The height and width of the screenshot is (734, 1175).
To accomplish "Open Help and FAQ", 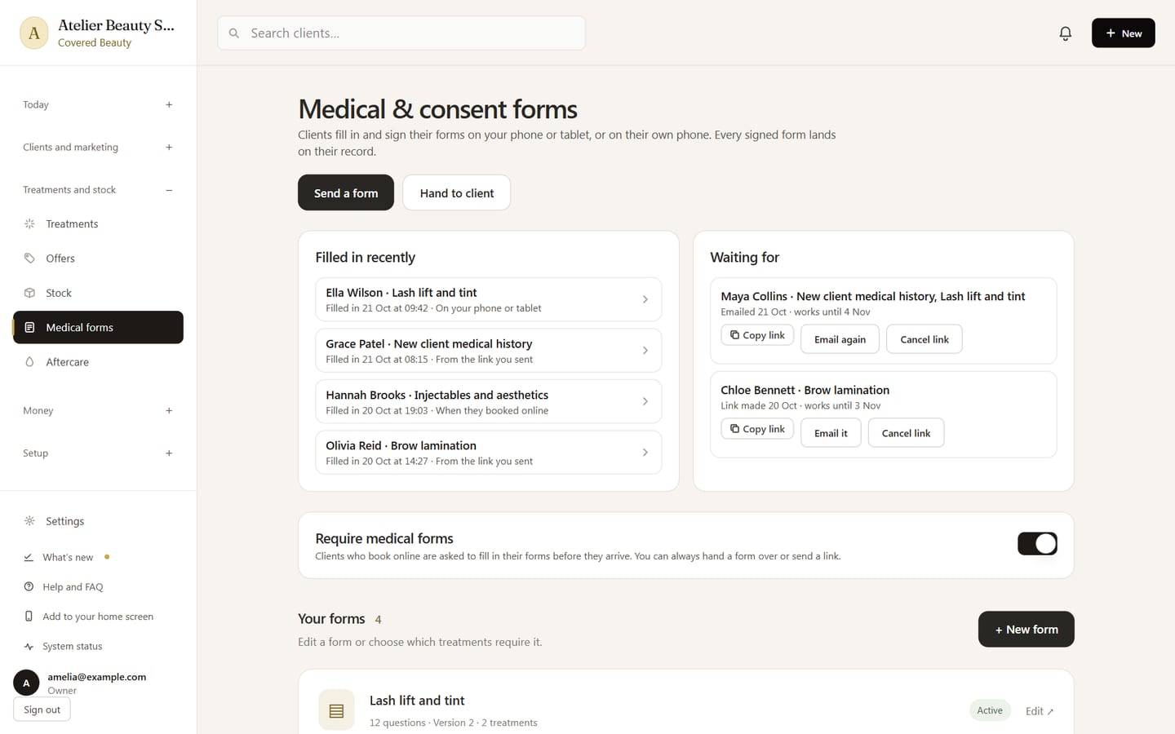I will point(98,587).
